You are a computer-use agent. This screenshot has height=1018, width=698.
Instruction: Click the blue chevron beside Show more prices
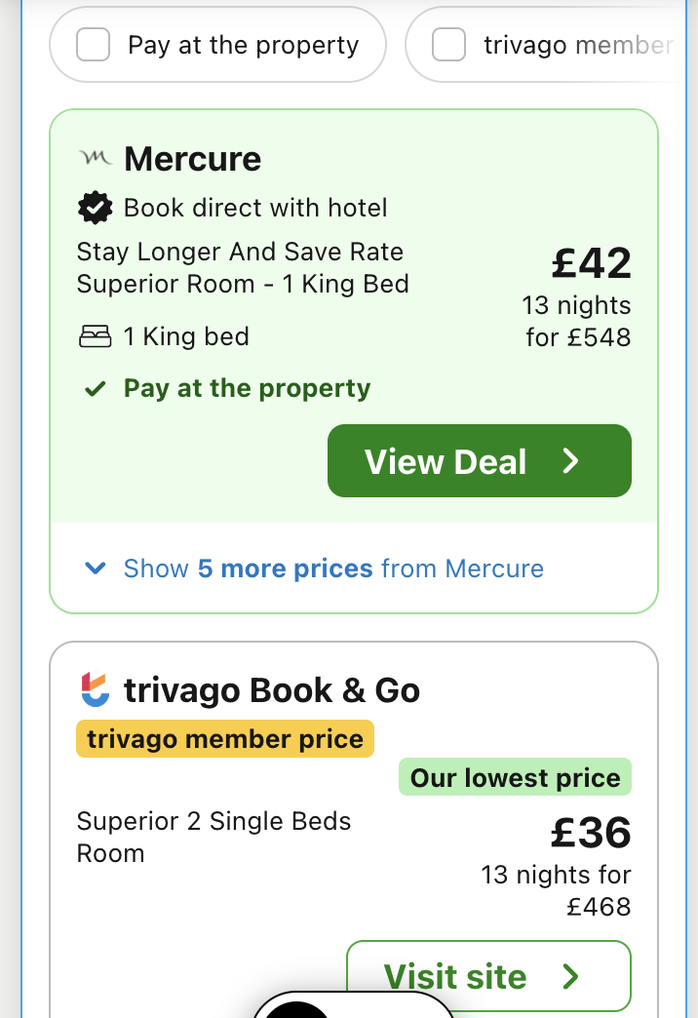click(x=95, y=568)
